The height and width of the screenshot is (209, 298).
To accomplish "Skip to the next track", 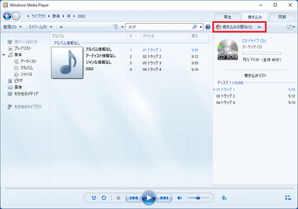I will click(x=164, y=198).
